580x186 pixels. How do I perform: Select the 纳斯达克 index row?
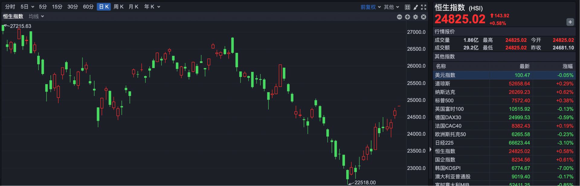pyautogui.click(x=504, y=92)
